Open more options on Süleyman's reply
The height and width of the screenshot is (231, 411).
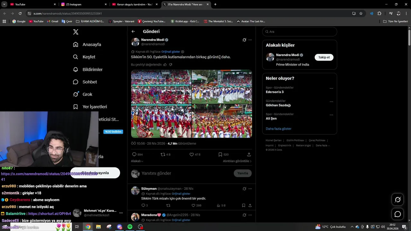coord(250,189)
